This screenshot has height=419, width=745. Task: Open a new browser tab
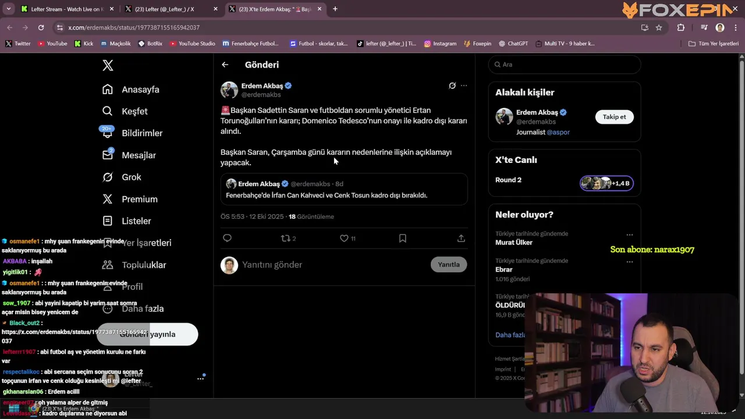point(335,9)
